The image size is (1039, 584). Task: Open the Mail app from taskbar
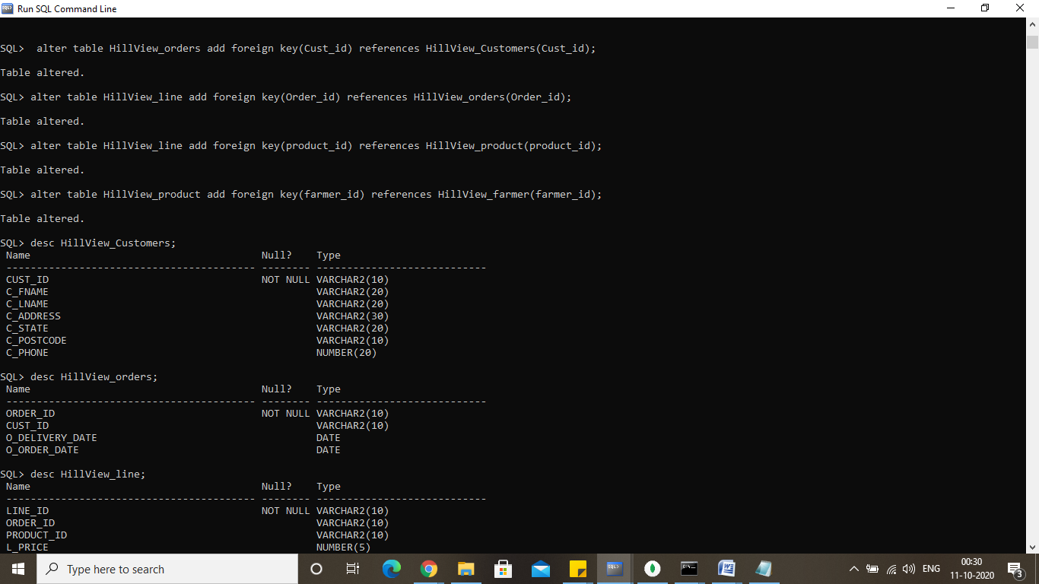(540, 569)
